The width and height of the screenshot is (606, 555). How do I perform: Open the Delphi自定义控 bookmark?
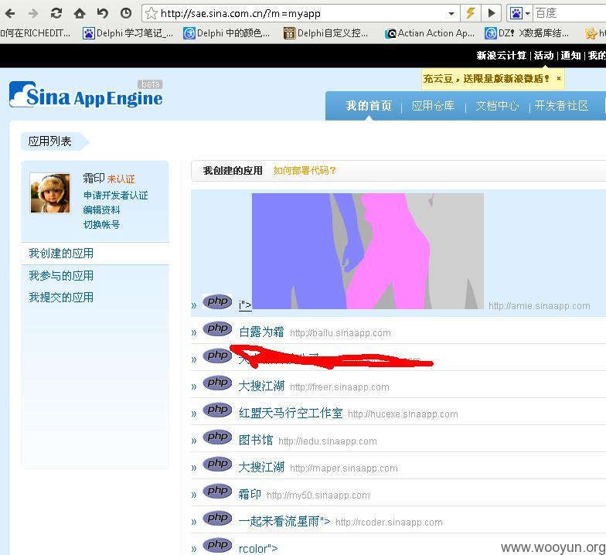(x=326, y=33)
